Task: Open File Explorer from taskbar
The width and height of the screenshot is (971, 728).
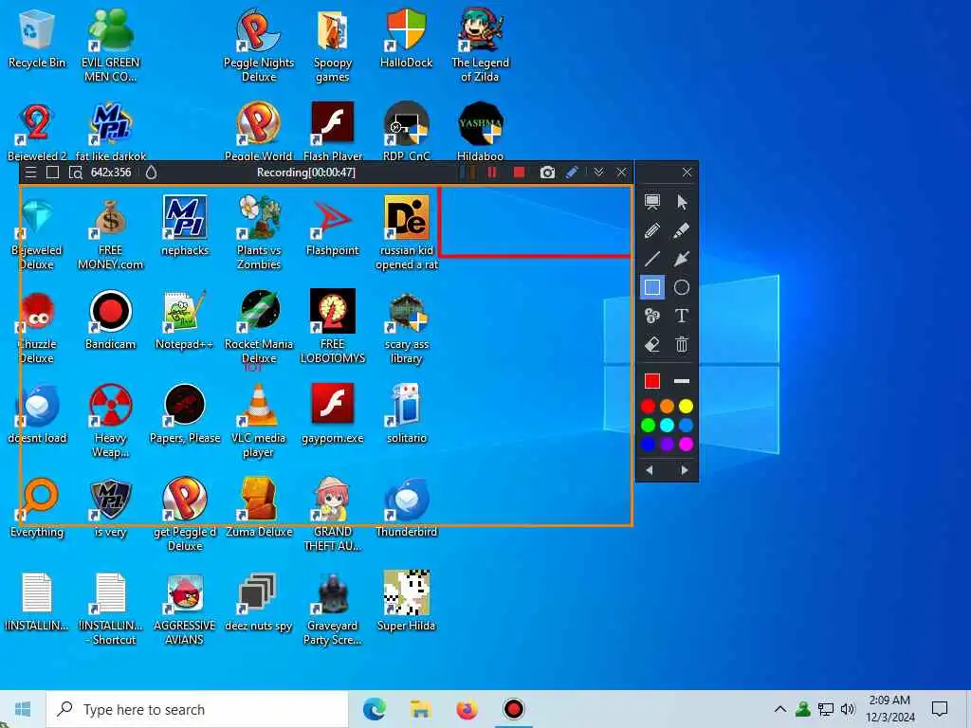Action: pyautogui.click(x=420, y=709)
